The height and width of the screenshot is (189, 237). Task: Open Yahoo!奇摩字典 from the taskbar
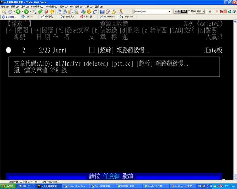coord(102,186)
